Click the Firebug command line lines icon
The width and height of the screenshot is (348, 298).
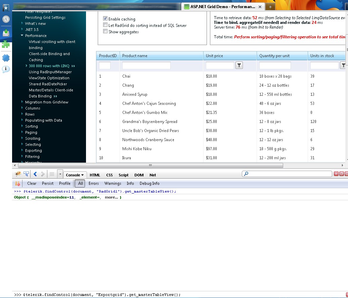[x=52, y=174]
